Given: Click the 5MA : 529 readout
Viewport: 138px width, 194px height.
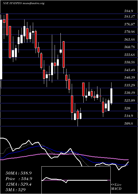Looking at the screenshot, I should pyautogui.click(x=15, y=190).
